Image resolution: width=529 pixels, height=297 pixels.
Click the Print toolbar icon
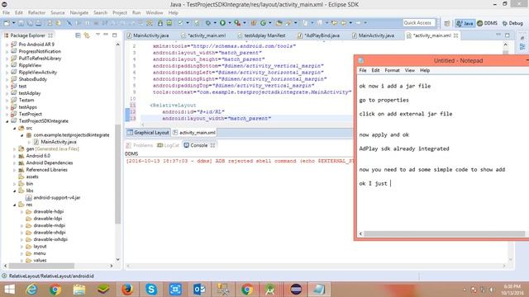point(39,23)
